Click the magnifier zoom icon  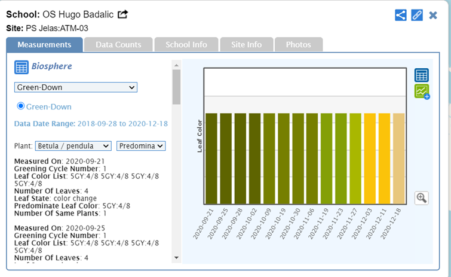pos(422,198)
